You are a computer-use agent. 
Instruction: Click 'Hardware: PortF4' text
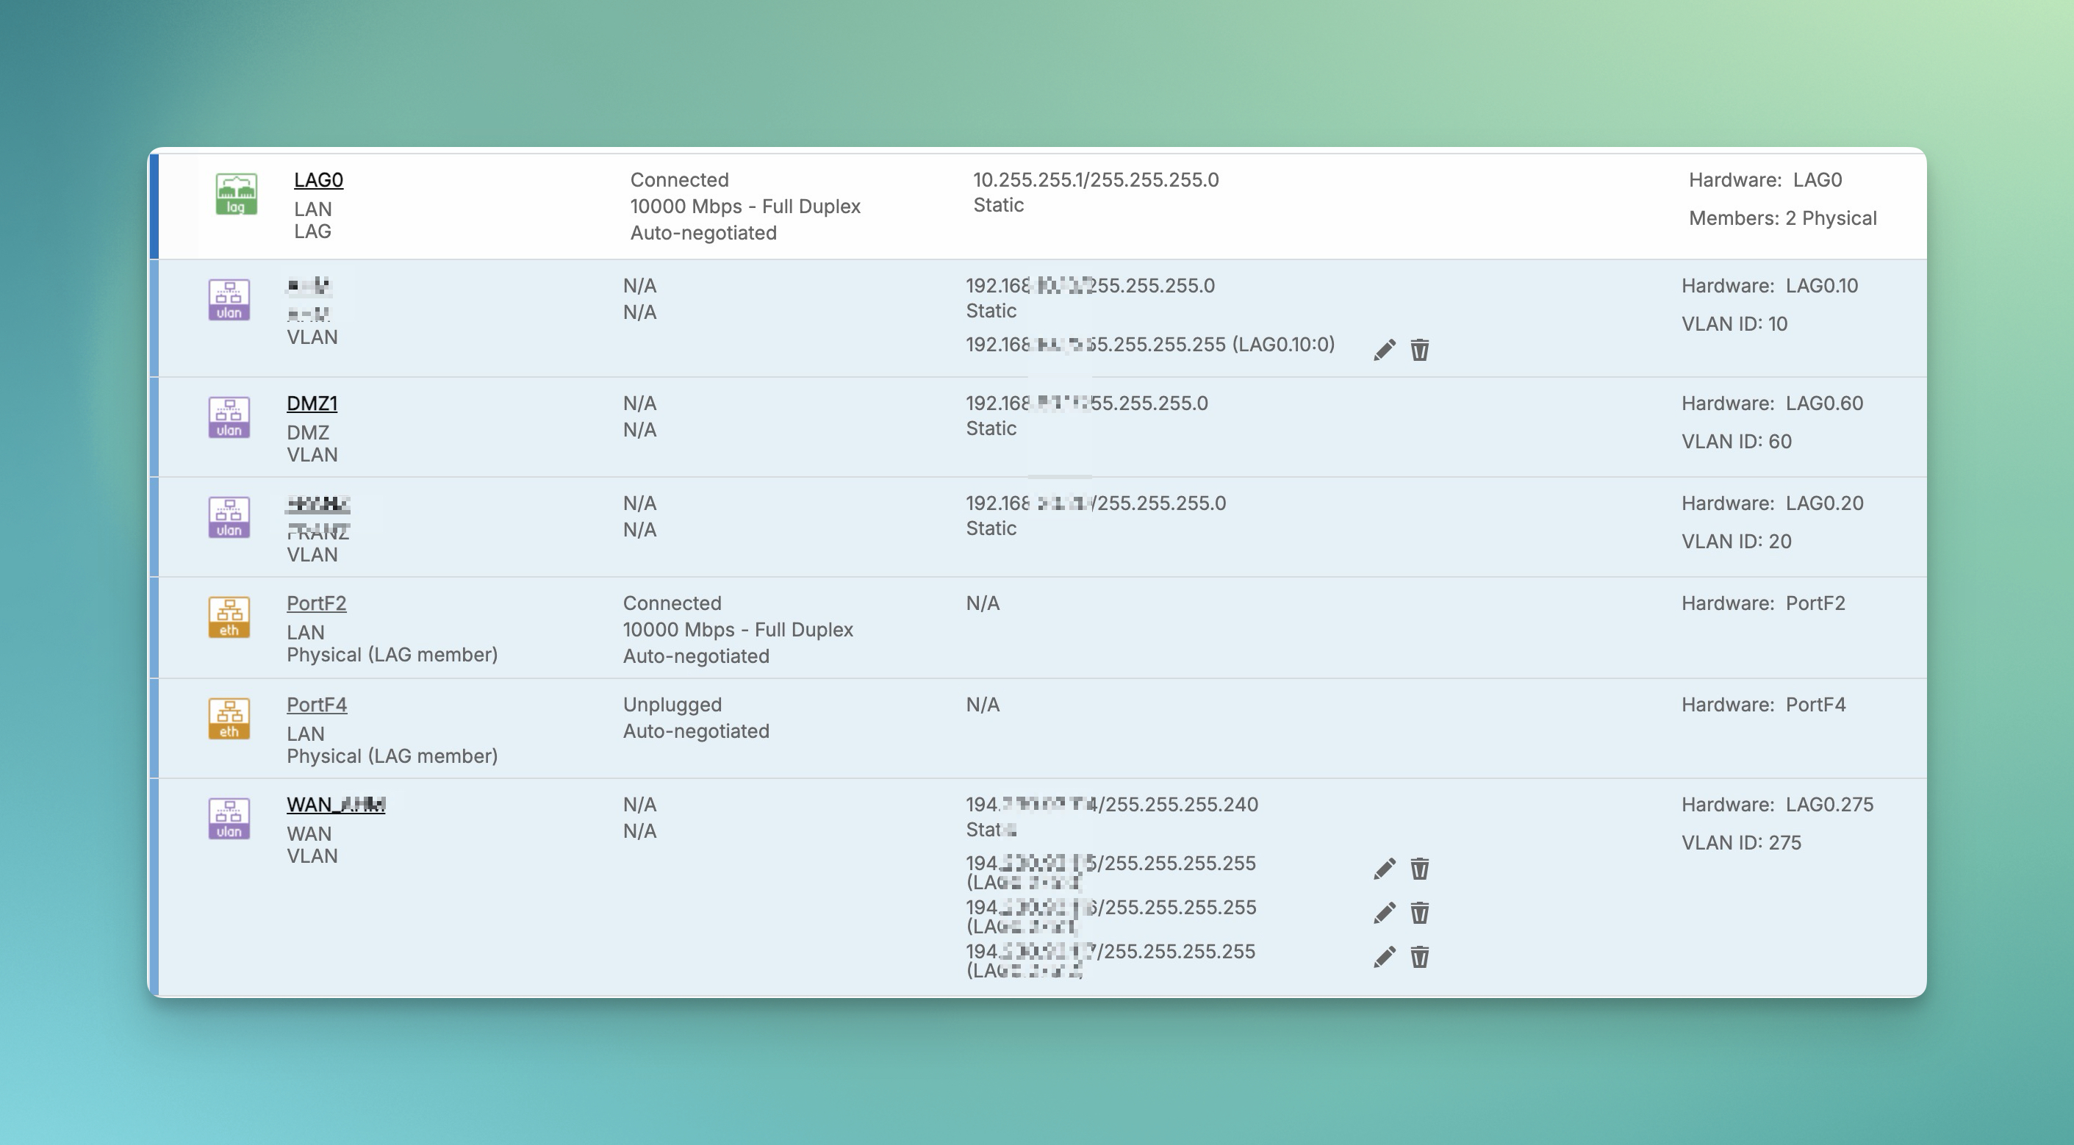1763,705
